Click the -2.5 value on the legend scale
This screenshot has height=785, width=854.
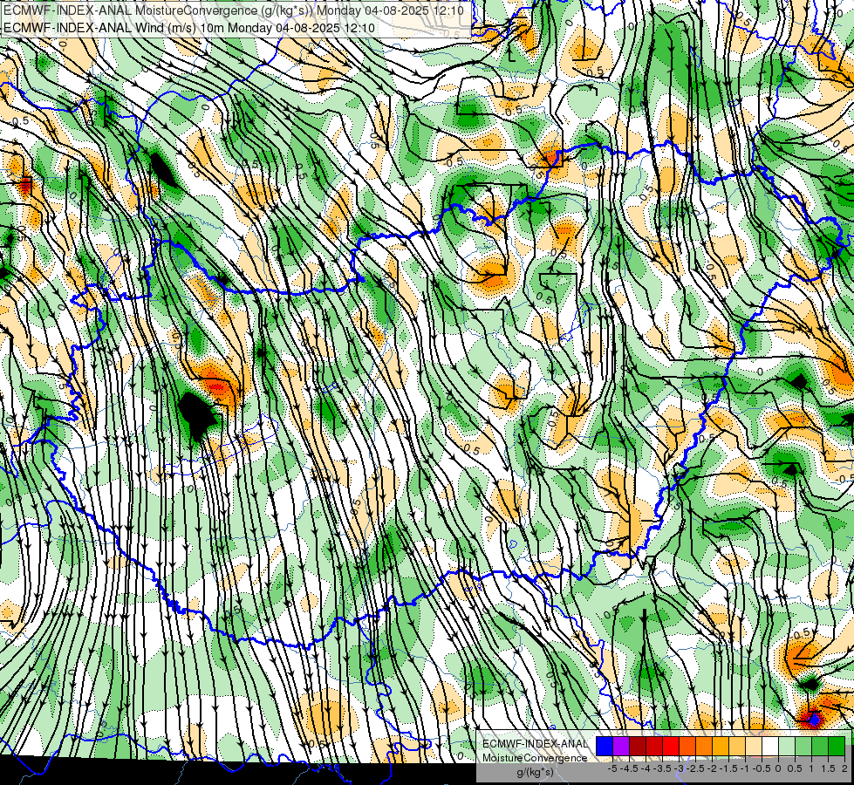(695, 768)
